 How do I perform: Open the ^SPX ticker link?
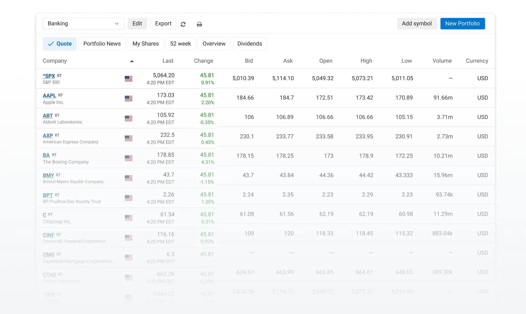pyautogui.click(x=49, y=76)
